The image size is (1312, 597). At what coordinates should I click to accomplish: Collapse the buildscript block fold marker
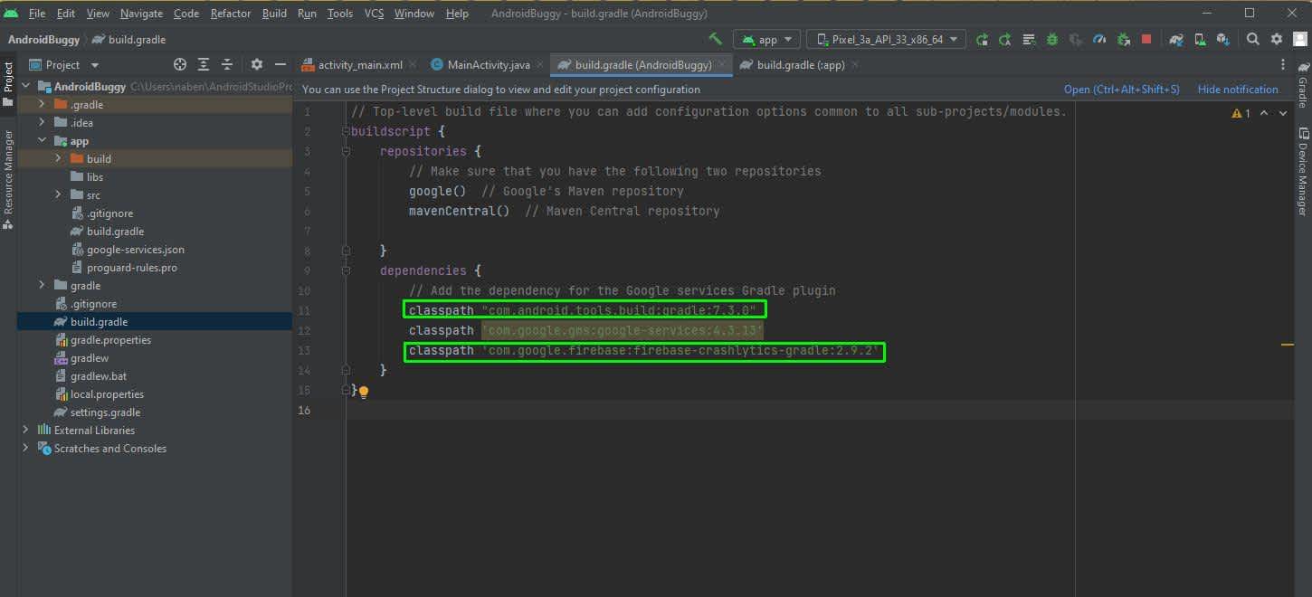click(346, 131)
